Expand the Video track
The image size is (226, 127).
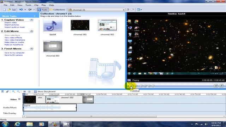19,99
